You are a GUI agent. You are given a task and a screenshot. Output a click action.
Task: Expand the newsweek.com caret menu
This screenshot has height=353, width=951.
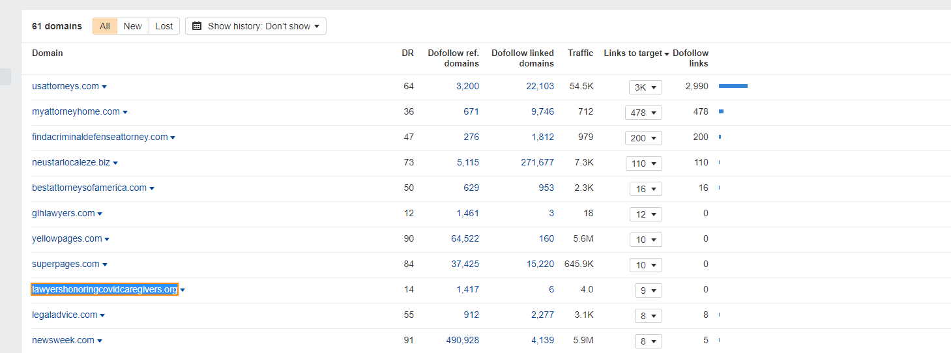click(100, 341)
